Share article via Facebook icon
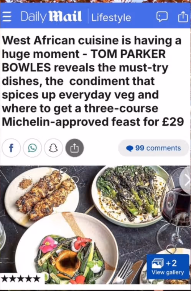Viewport: 191px width, 291px height. pos(11,148)
